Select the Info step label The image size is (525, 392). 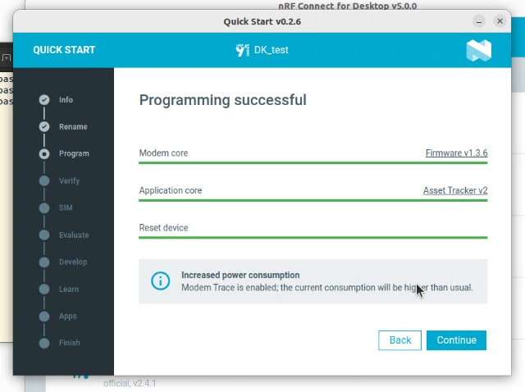(x=66, y=100)
